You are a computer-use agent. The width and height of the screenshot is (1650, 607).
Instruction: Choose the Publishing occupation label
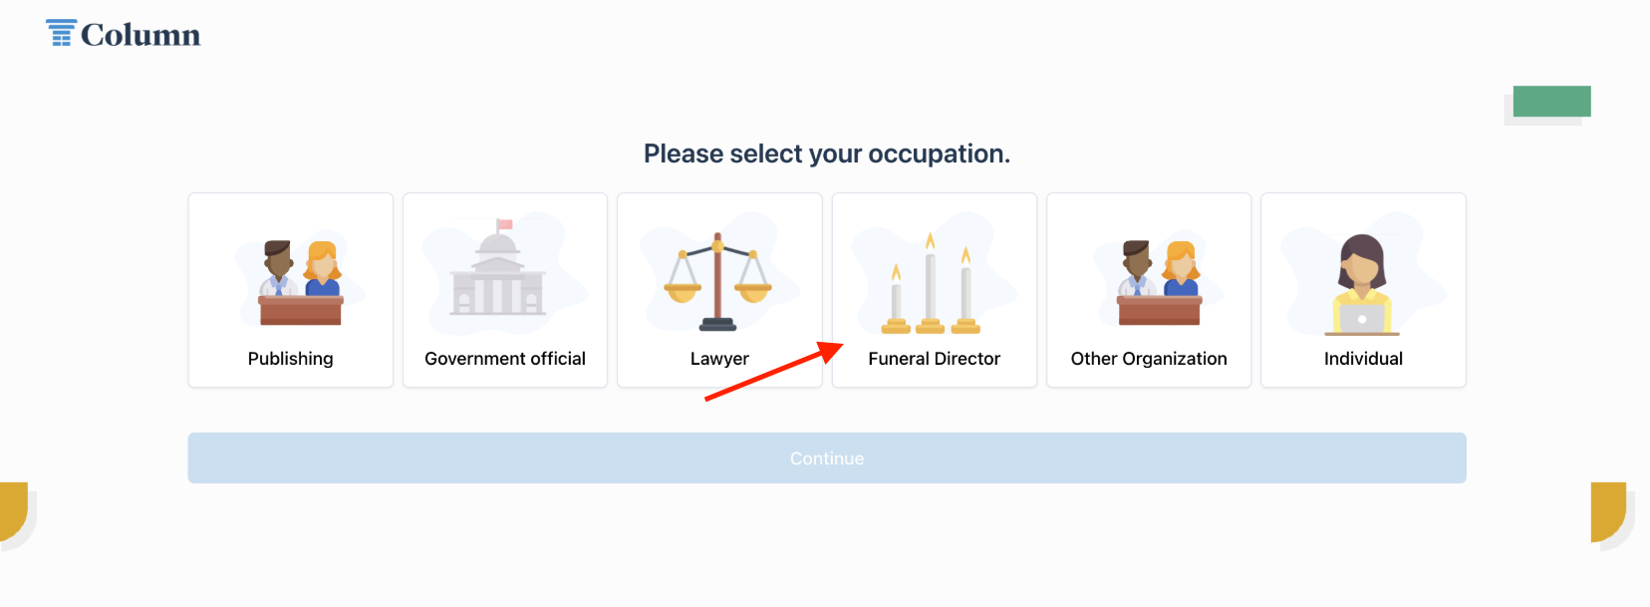tap(291, 359)
